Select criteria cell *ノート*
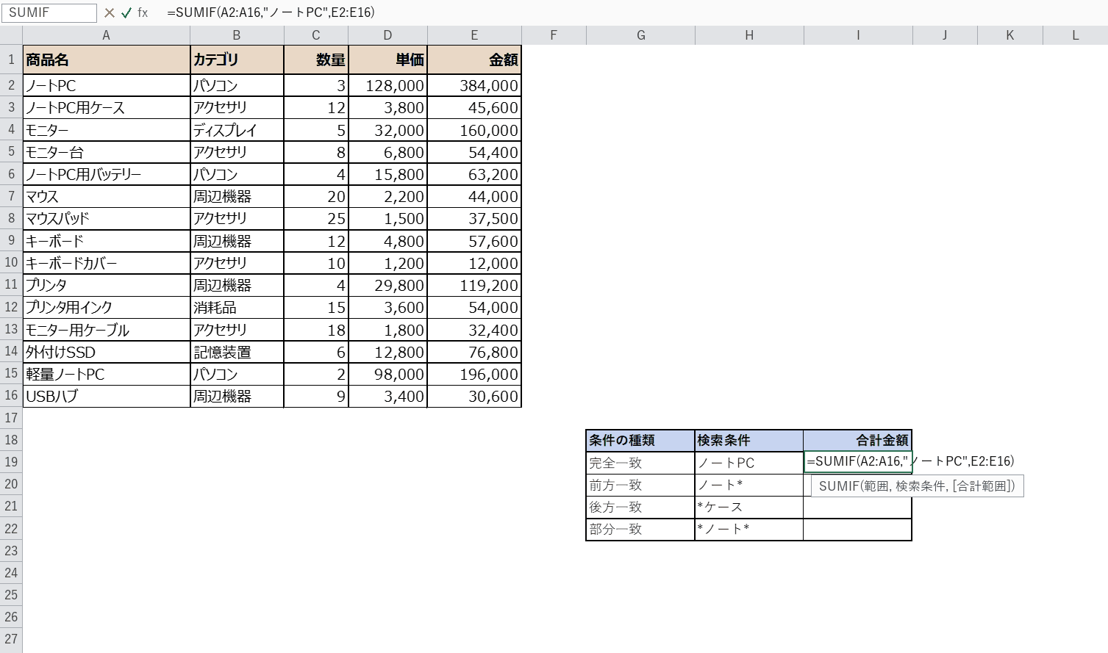Image resolution: width=1108 pixels, height=653 pixels. [x=749, y=530]
